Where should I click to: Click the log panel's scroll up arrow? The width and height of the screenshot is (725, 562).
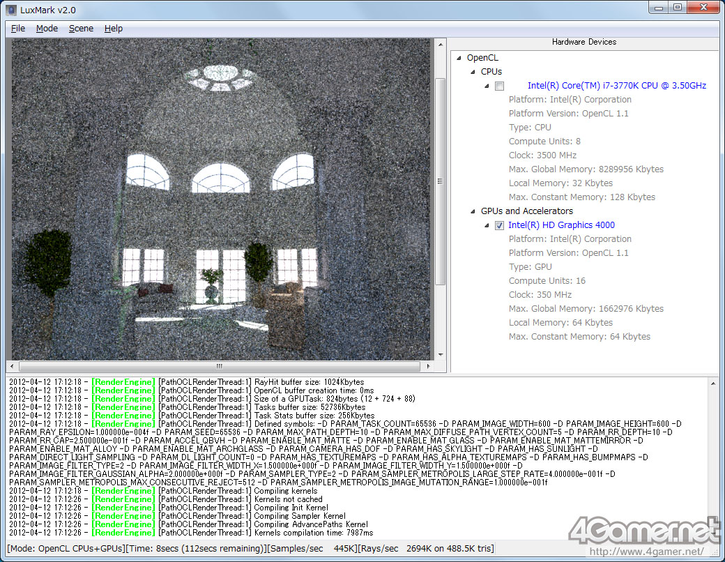click(x=712, y=382)
